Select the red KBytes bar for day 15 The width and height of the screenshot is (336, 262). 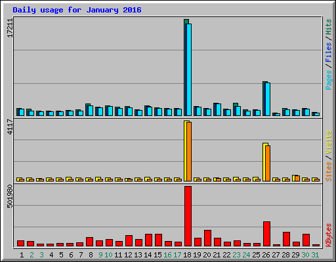click(x=158, y=240)
